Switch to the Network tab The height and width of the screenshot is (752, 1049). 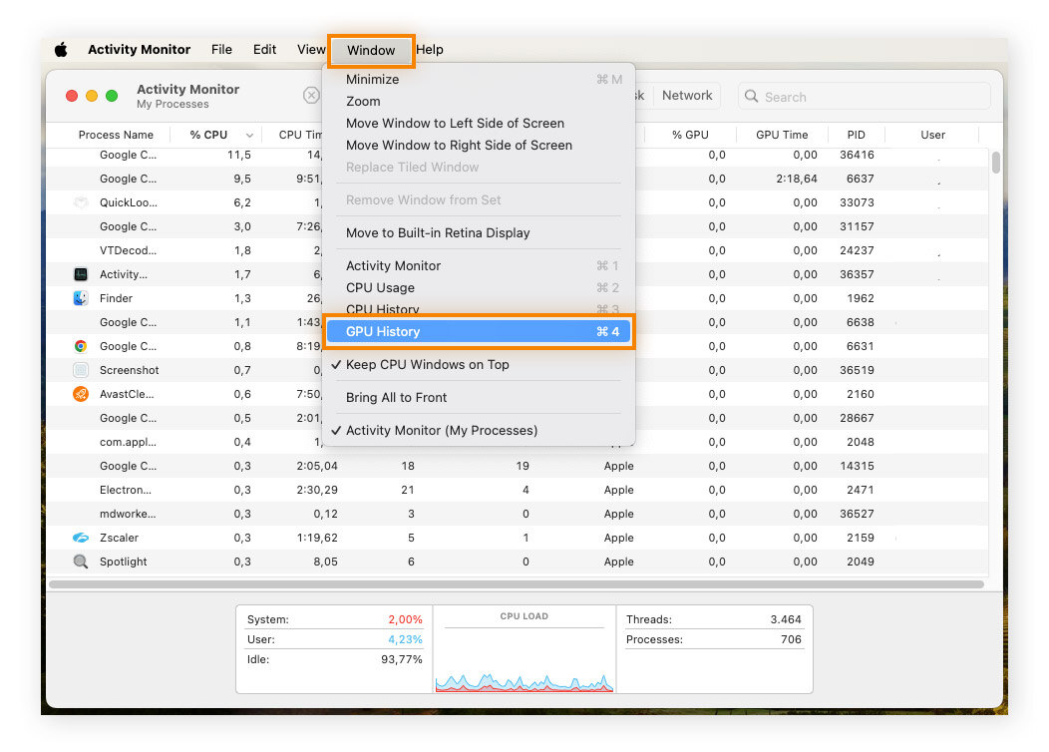click(687, 96)
